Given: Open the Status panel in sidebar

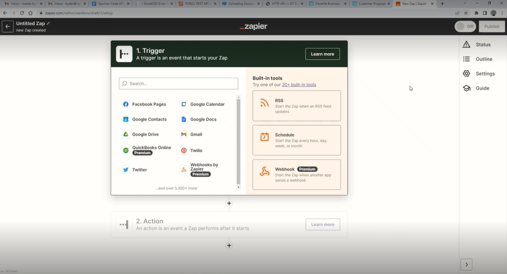Looking at the screenshot, I should (x=477, y=44).
